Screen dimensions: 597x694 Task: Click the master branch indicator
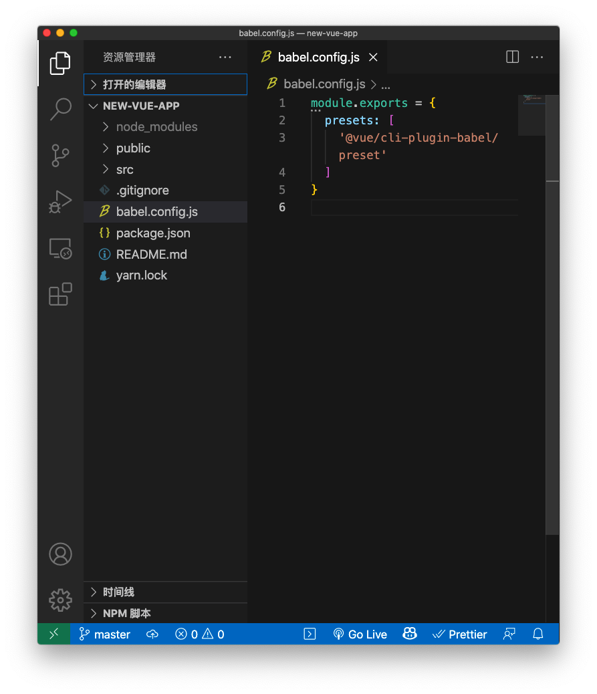point(105,634)
